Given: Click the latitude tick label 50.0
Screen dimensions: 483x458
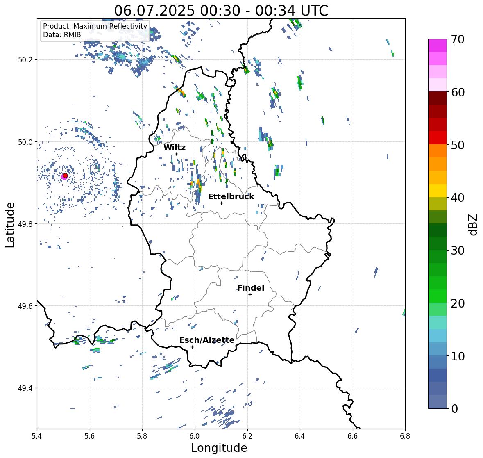Looking at the screenshot, I should (x=25, y=142).
